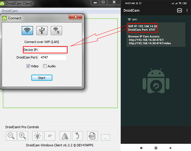Toggle the LED flash light icon

click(x=38, y=136)
